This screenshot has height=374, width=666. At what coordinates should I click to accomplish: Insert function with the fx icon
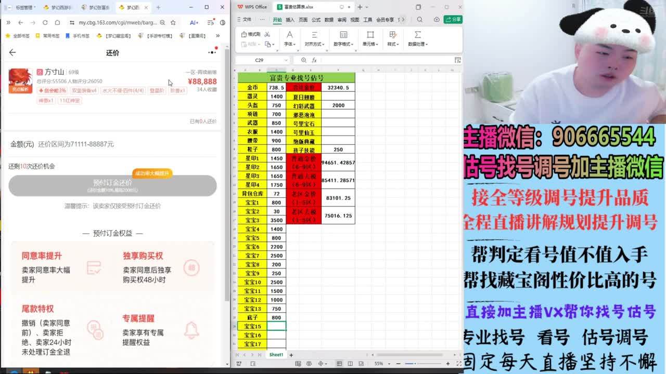click(x=315, y=60)
